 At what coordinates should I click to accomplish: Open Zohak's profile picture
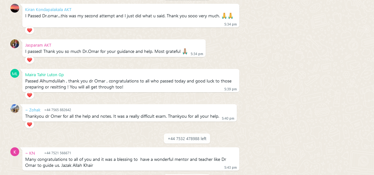[15, 109]
